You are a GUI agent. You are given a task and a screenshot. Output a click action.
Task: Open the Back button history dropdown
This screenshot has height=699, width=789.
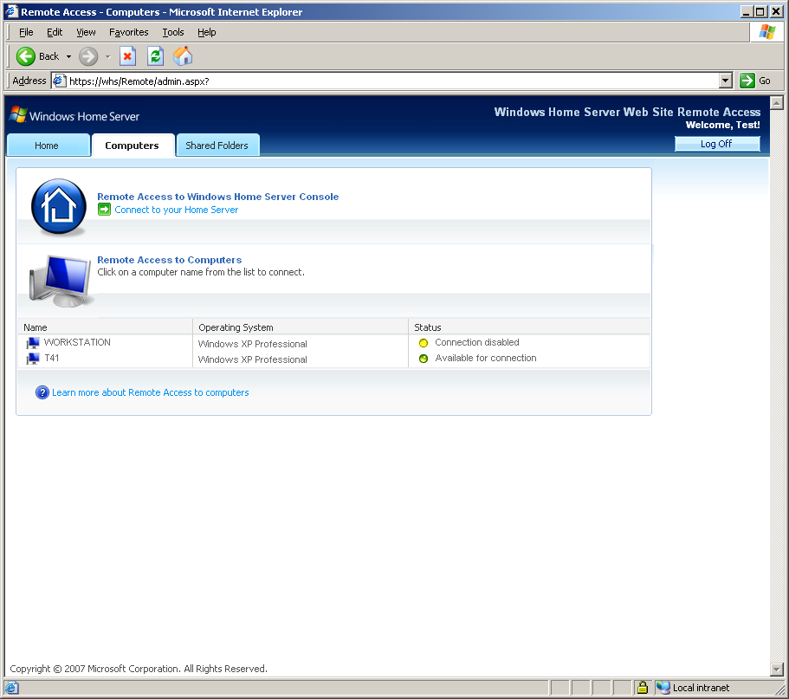coord(69,56)
